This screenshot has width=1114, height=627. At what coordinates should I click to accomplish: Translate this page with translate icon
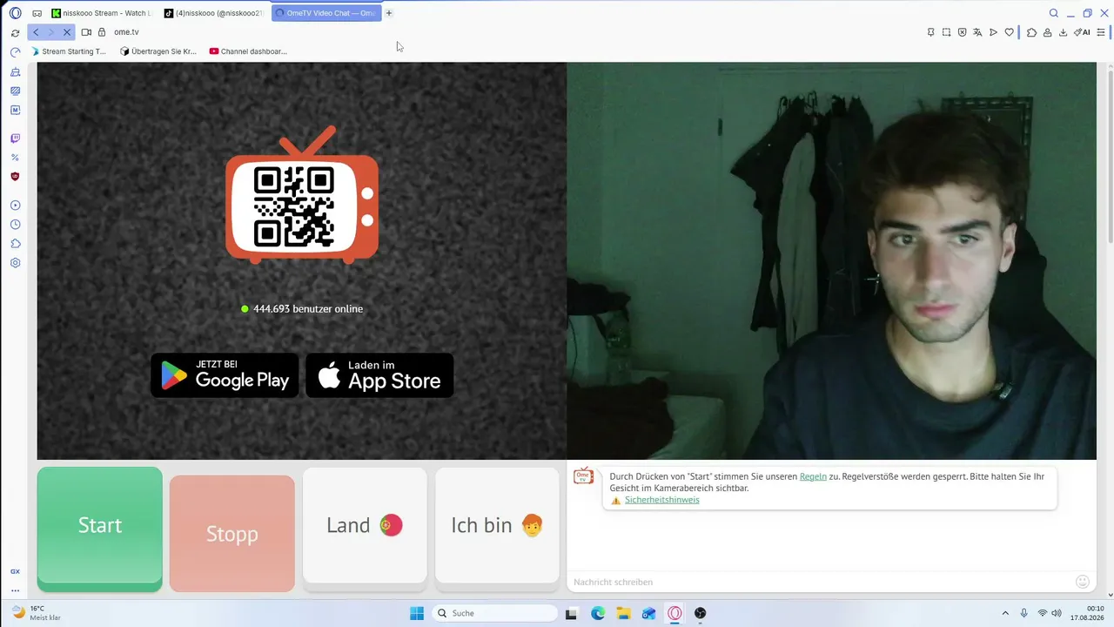point(977,32)
